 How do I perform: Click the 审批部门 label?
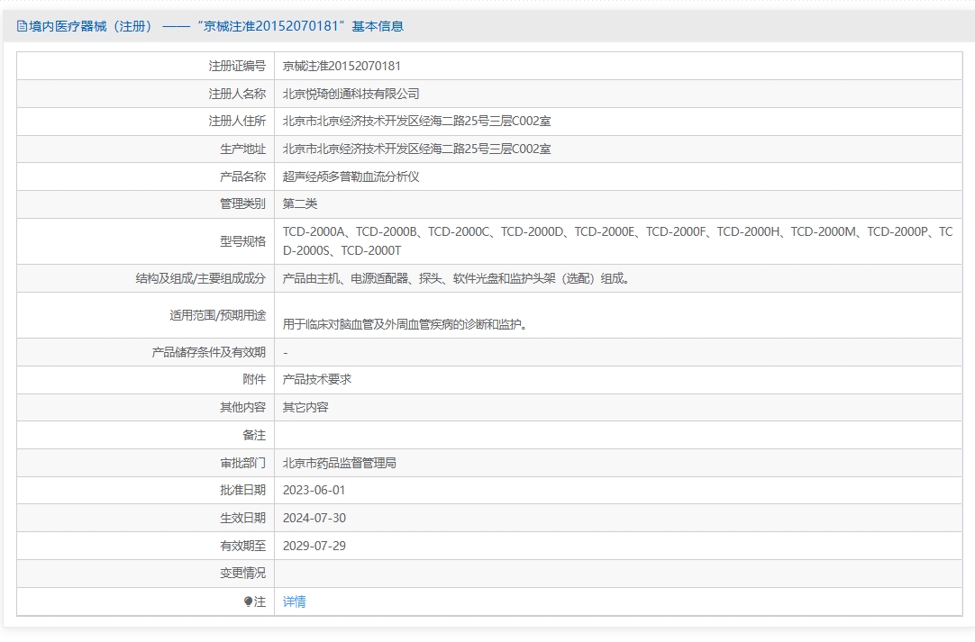point(242,463)
